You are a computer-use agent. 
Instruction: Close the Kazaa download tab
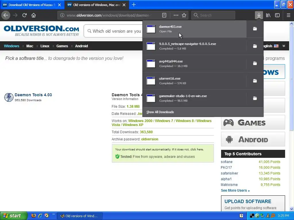coord(59,5)
